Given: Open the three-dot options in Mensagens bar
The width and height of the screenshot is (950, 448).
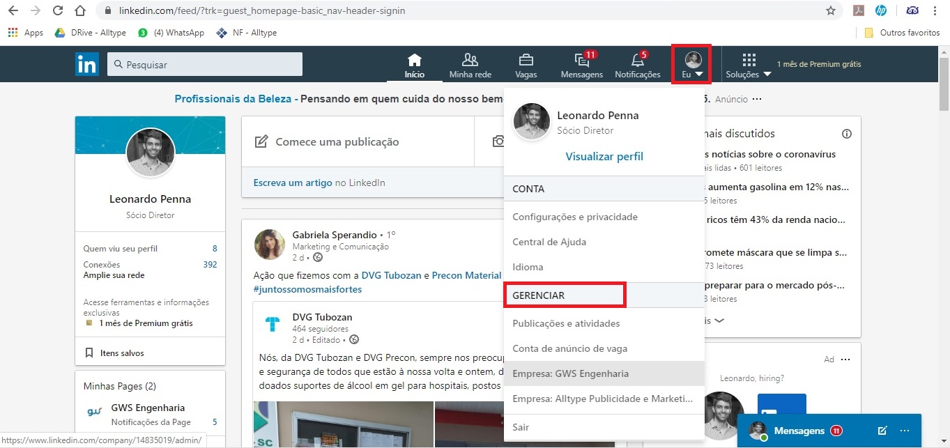Looking at the screenshot, I should pyautogui.click(x=905, y=431).
